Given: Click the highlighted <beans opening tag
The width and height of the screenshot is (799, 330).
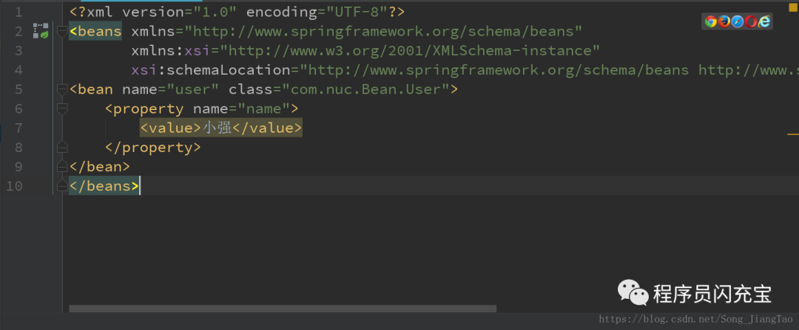Looking at the screenshot, I should [x=95, y=32].
